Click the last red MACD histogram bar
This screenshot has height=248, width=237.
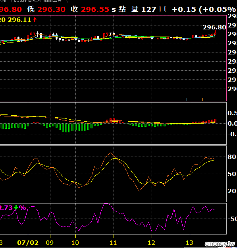coord(215,121)
